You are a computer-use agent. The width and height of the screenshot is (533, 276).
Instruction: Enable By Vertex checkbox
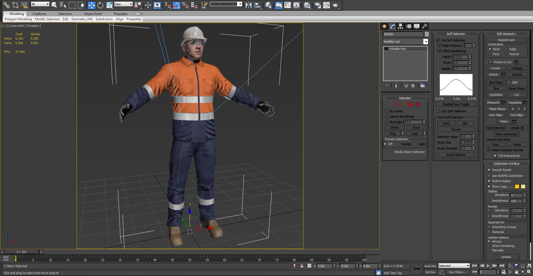[x=387, y=111]
